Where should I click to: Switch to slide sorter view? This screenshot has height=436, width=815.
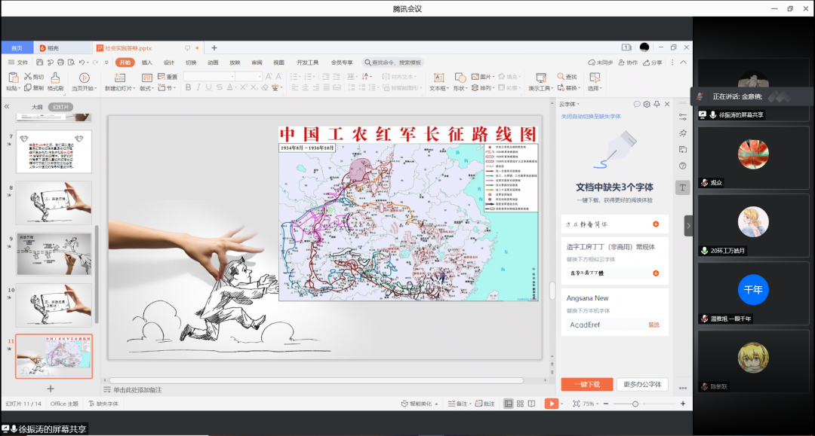[x=521, y=404]
